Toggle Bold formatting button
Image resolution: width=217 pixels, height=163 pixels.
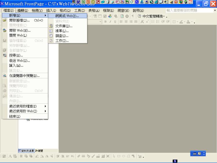[106, 22]
